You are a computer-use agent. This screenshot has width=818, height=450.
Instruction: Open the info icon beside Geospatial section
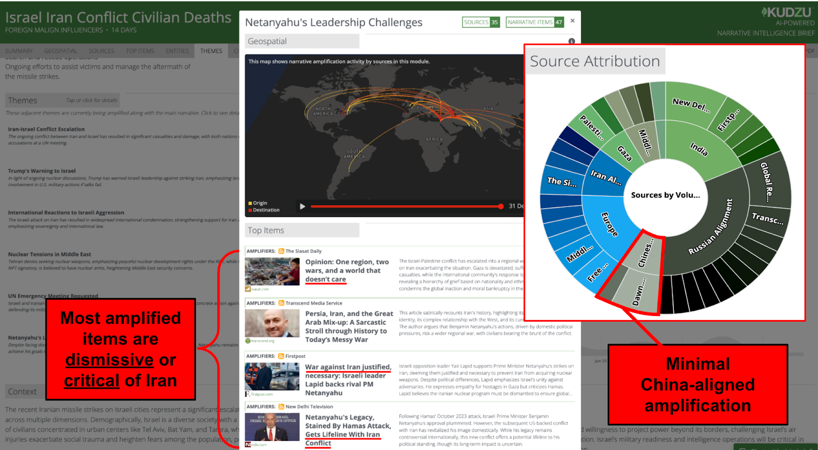click(572, 41)
